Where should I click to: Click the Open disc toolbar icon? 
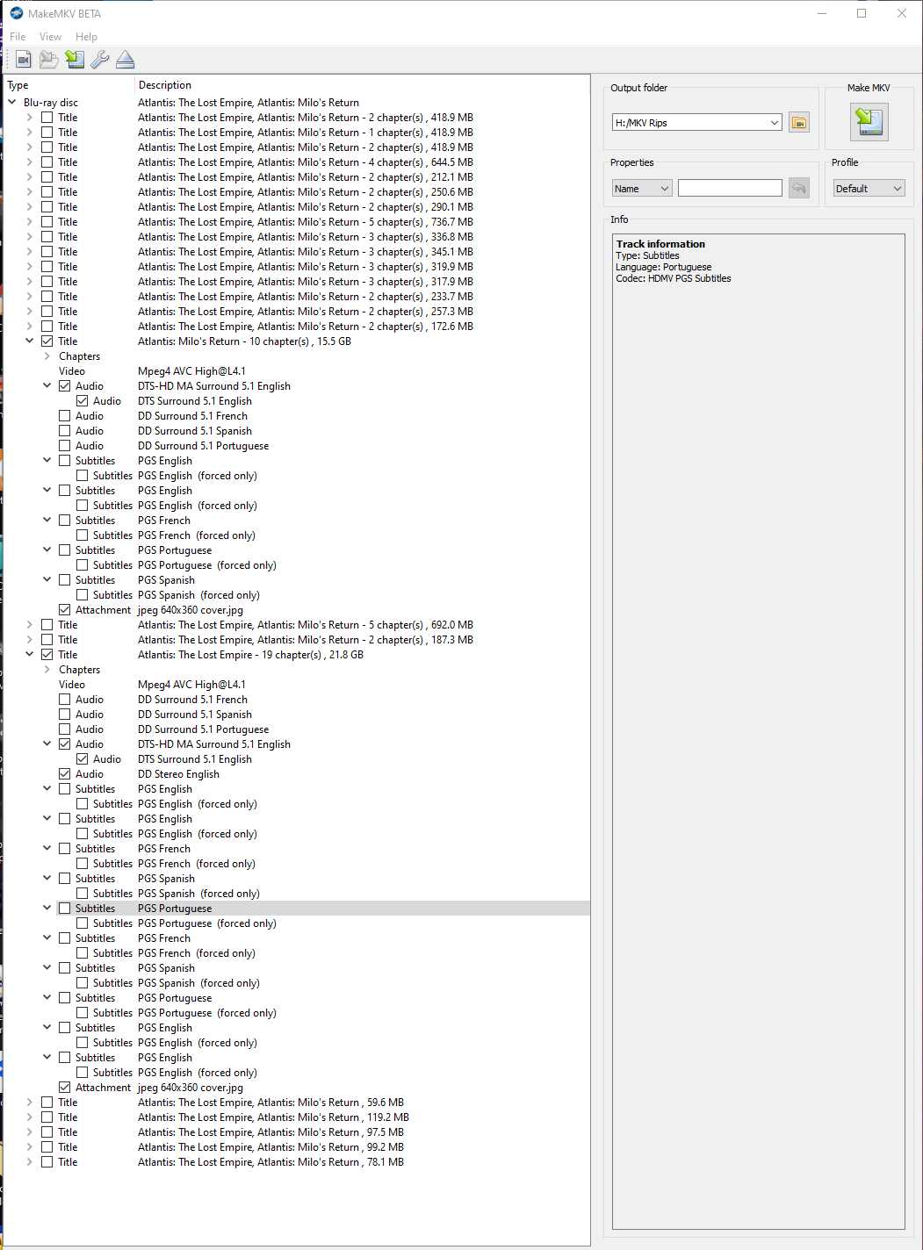pos(49,60)
